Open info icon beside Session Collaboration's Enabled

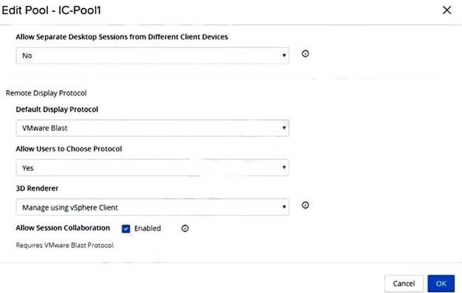[x=185, y=228]
